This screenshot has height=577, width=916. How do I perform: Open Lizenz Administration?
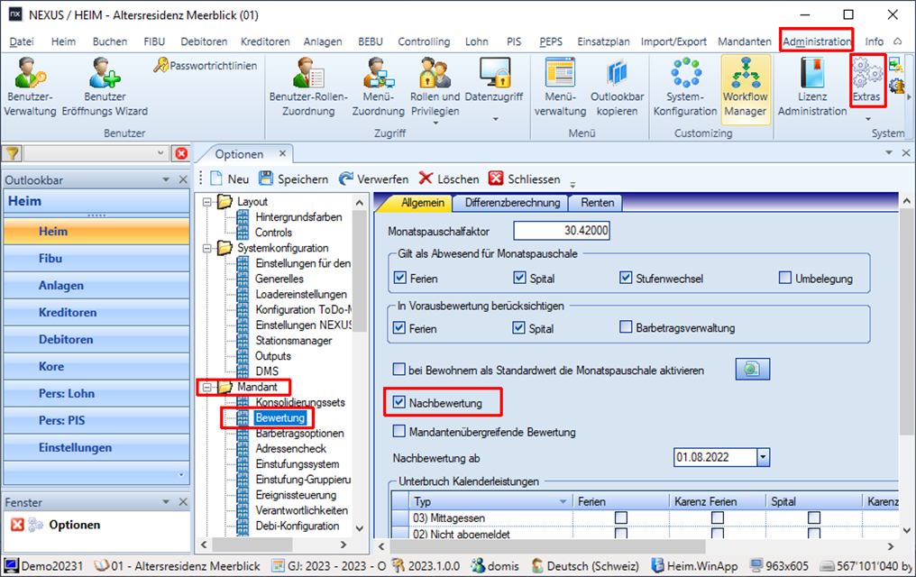point(812,87)
